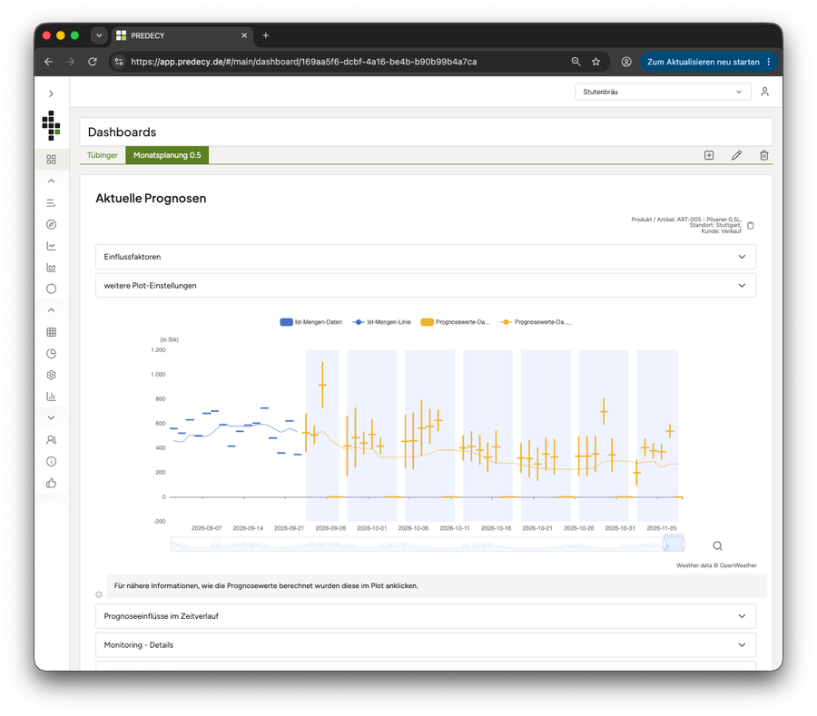Click the right handle of chart range slider
This screenshot has height=716, width=817.
pos(683,544)
